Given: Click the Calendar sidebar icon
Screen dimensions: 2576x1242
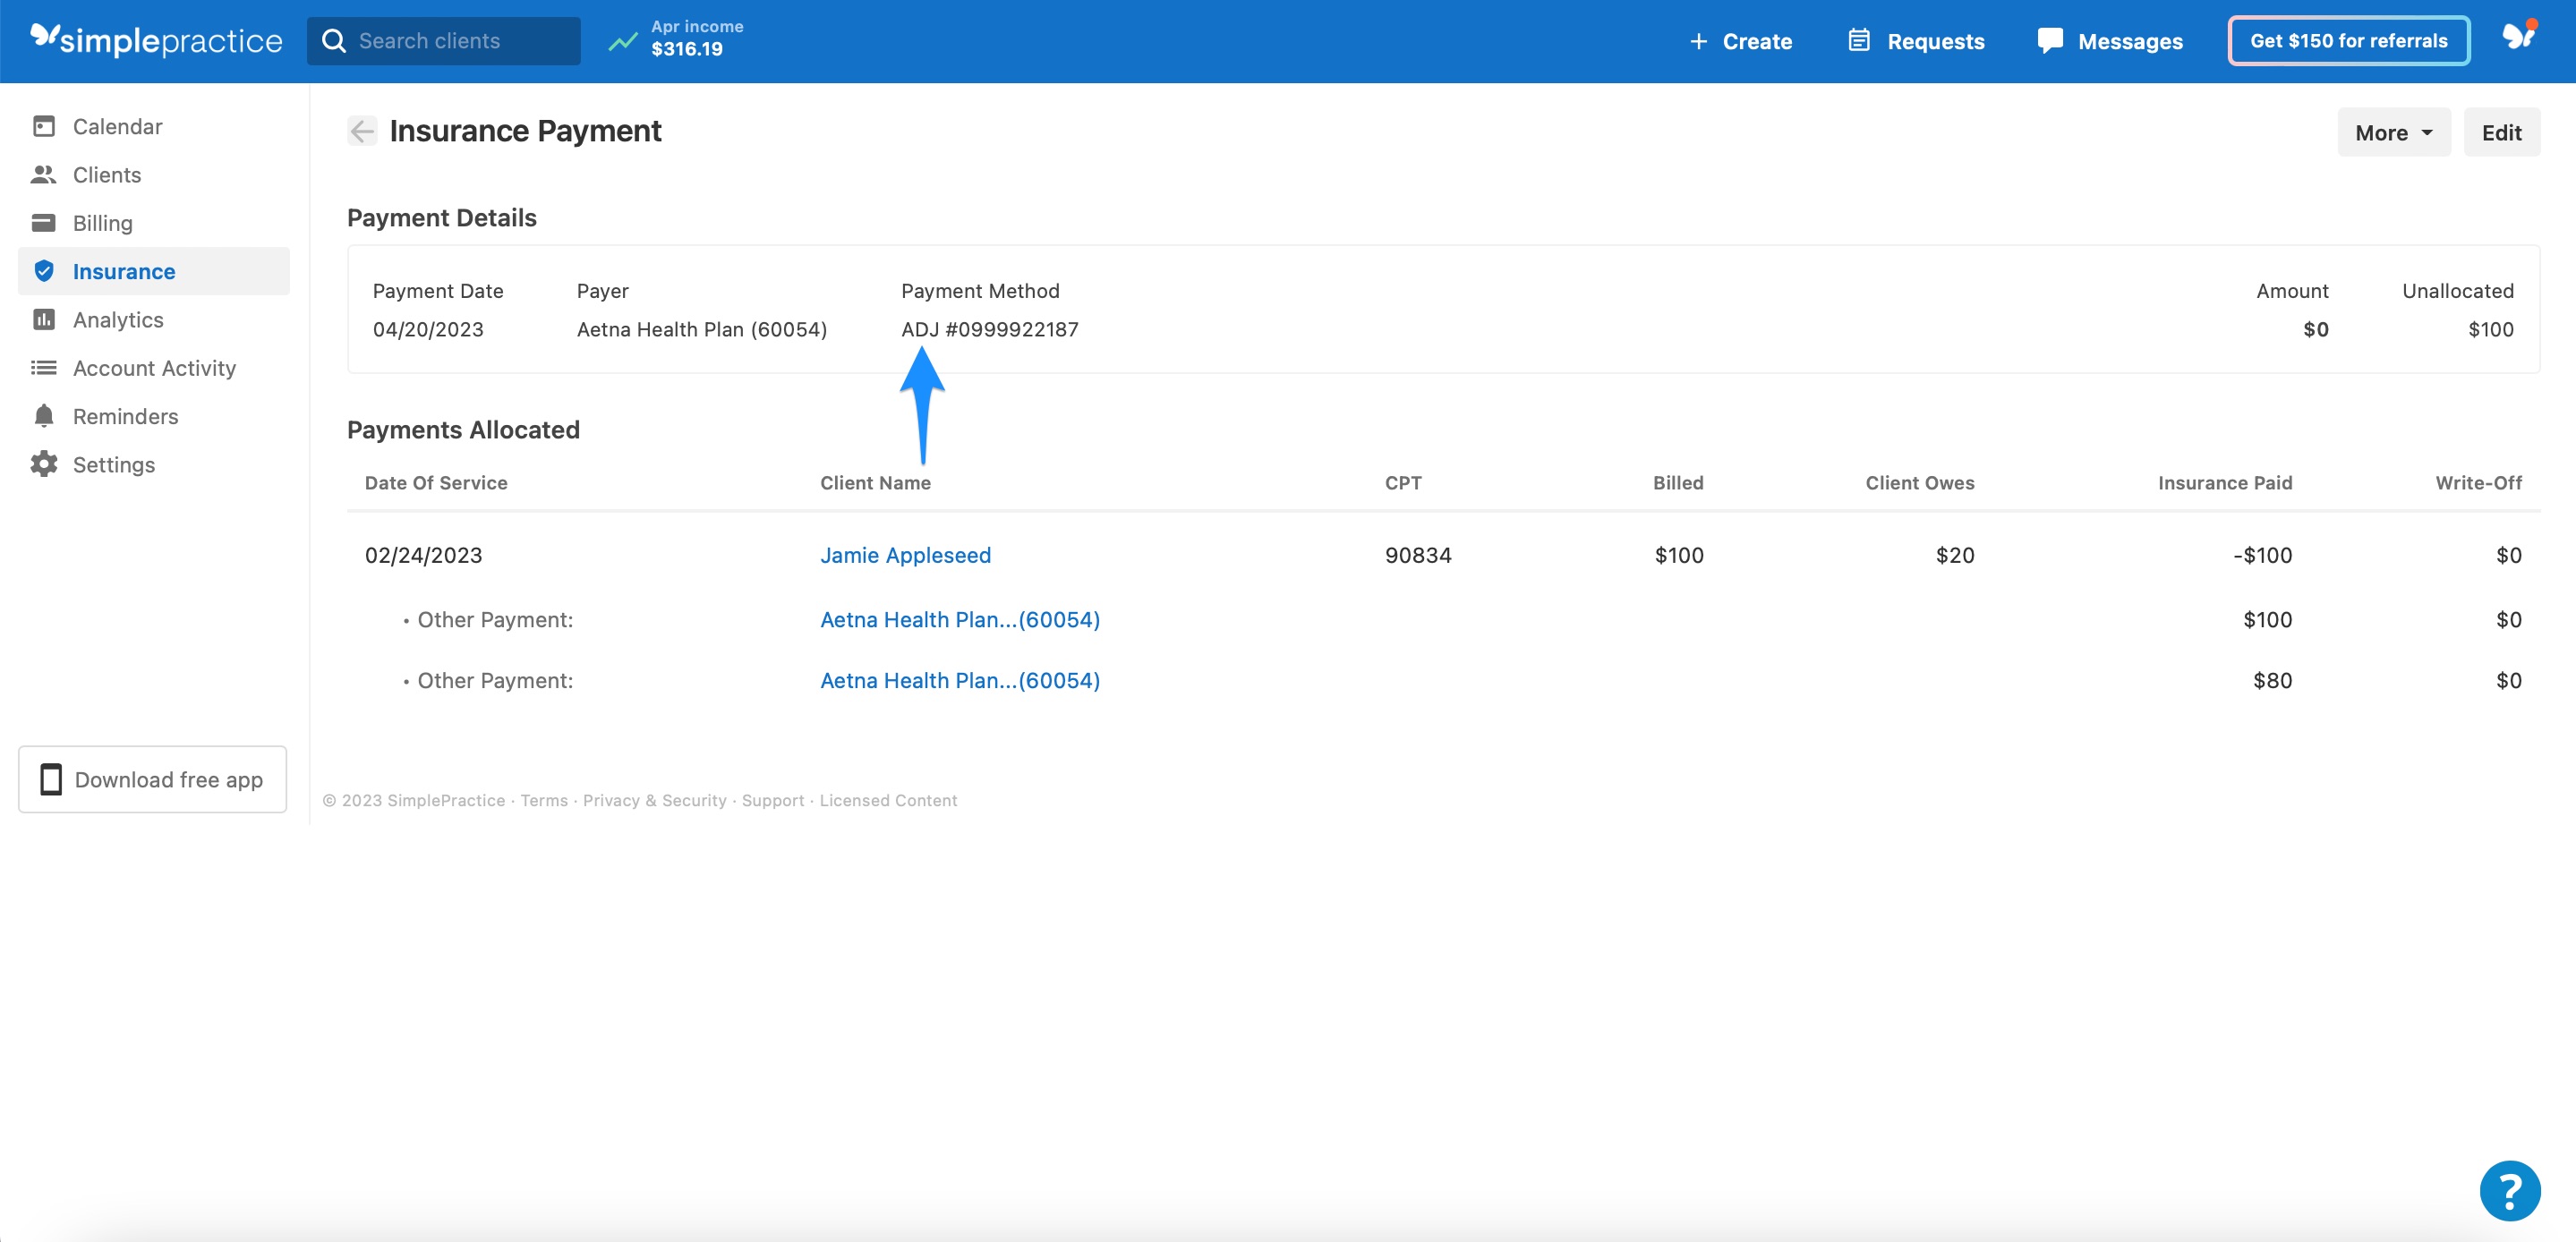Looking at the screenshot, I should click(x=44, y=126).
